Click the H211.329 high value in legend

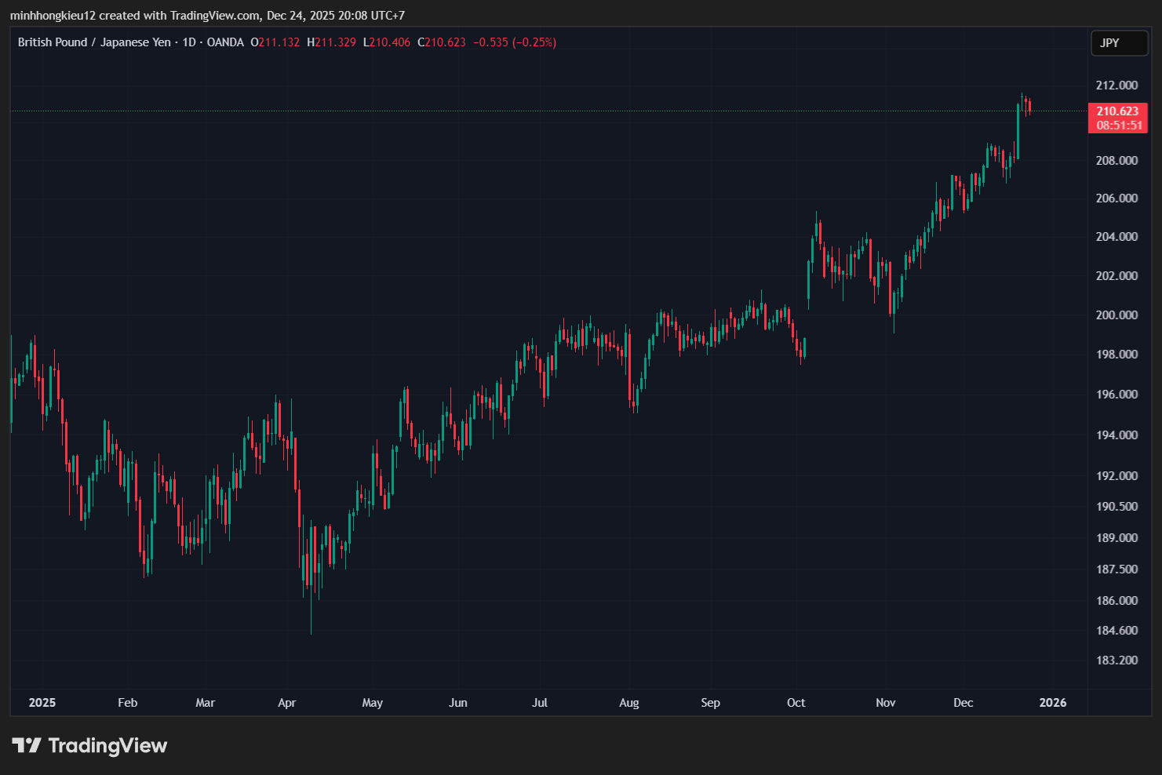pyautogui.click(x=331, y=42)
